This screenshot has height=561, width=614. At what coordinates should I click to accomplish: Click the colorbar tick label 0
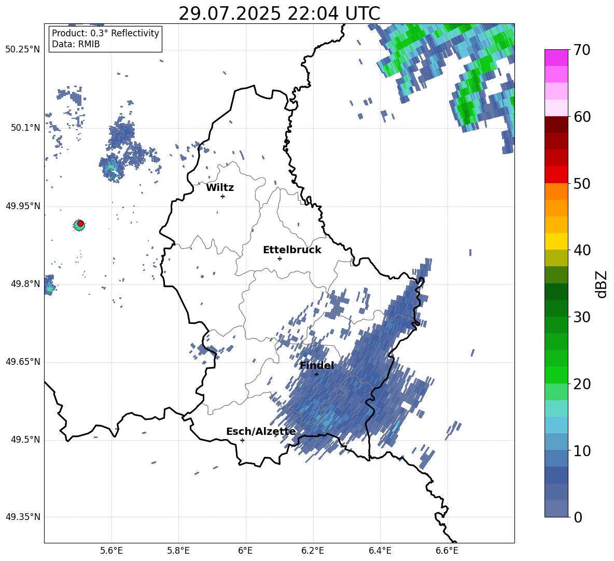[x=578, y=517]
